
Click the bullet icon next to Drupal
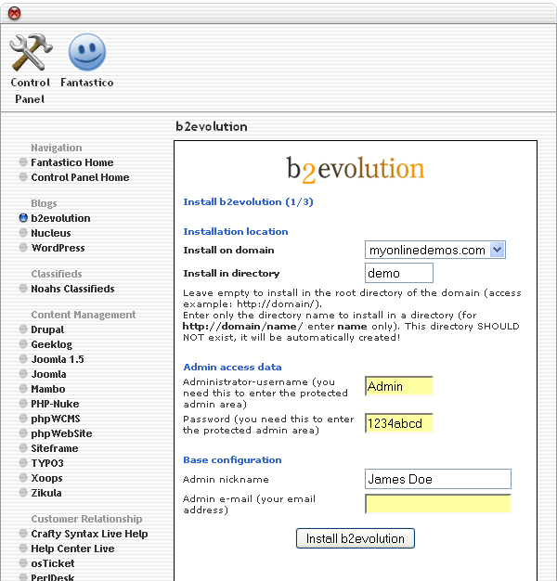(x=23, y=329)
